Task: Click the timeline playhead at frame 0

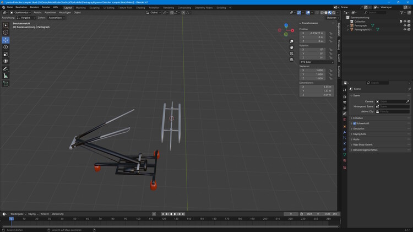Action: pos(11,219)
